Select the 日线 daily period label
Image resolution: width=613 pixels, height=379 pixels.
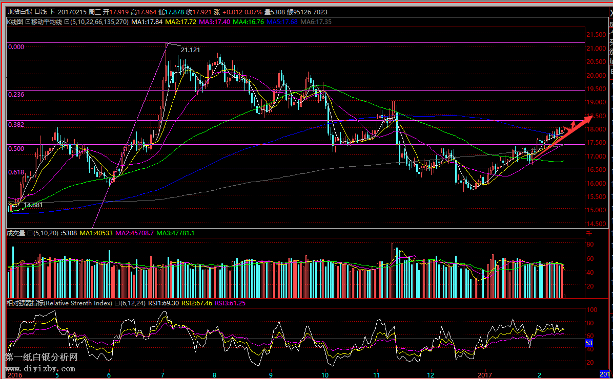(x=40, y=12)
